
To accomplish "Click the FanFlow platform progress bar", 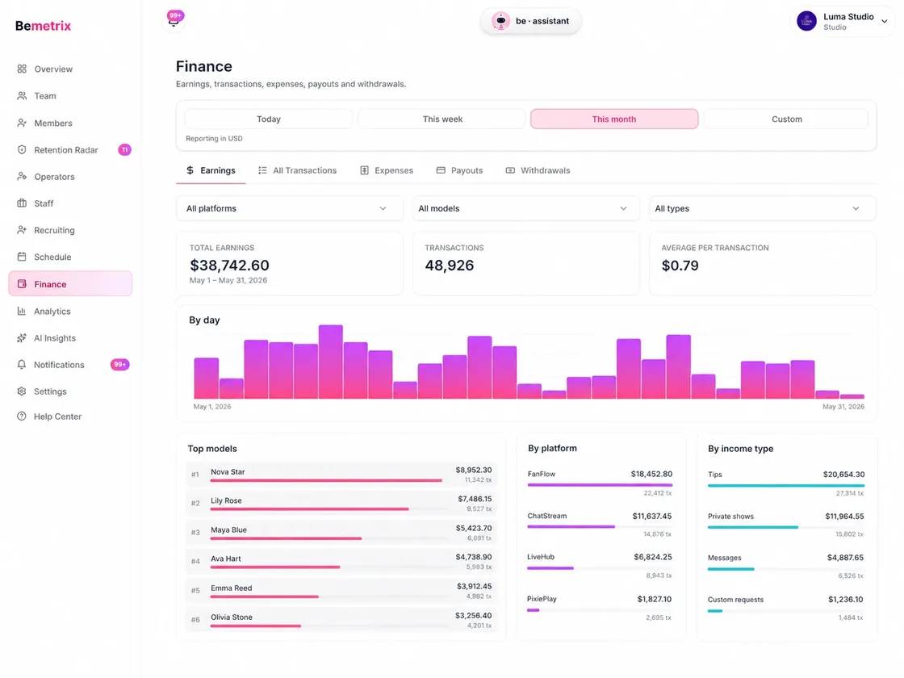I will (x=600, y=485).
